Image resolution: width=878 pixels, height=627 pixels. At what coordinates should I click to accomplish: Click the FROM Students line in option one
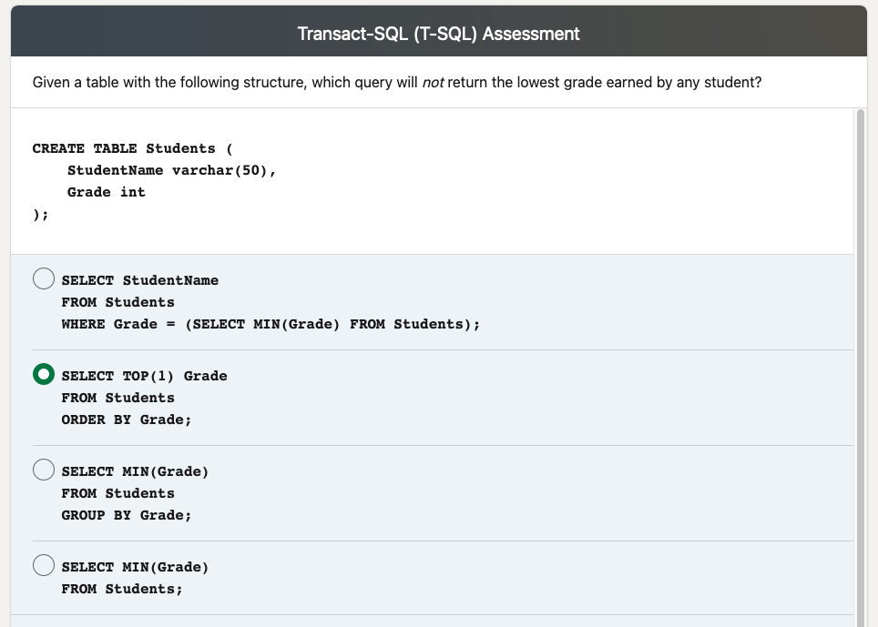[117, 302]
